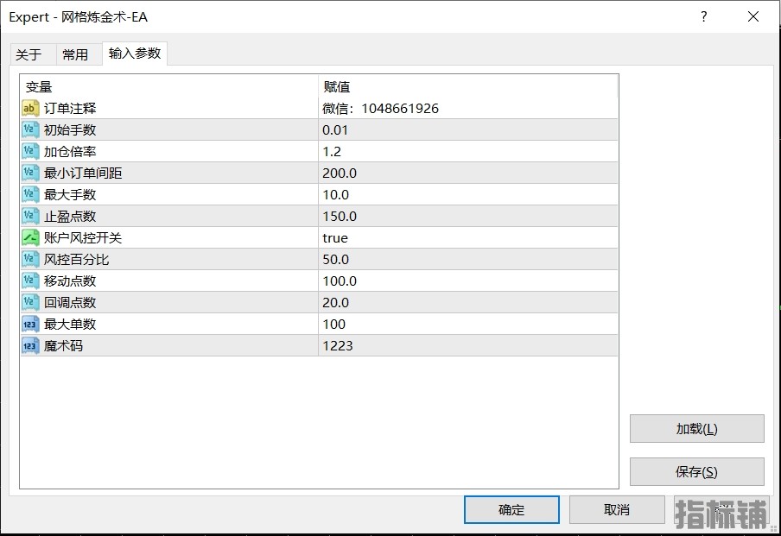Click the 最小订单间距 variable name
The height and width of the screenshot is (536, 781).
[83, 173]
